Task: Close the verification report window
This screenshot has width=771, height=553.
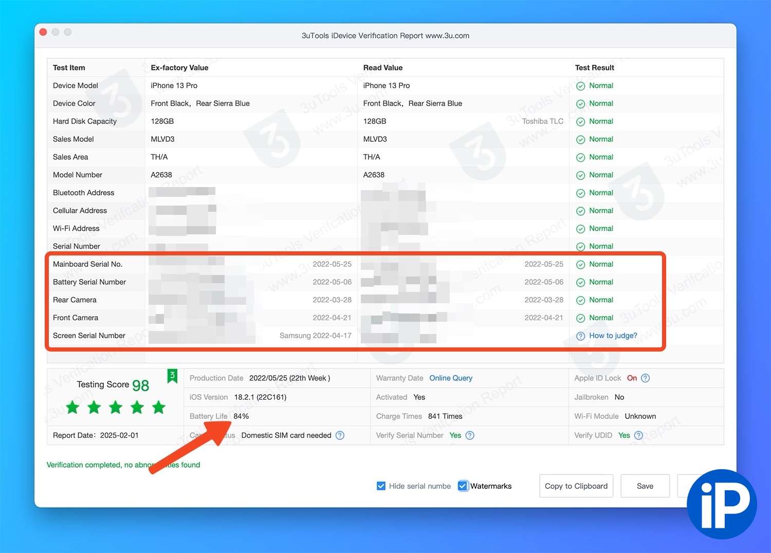Action: 43,32
